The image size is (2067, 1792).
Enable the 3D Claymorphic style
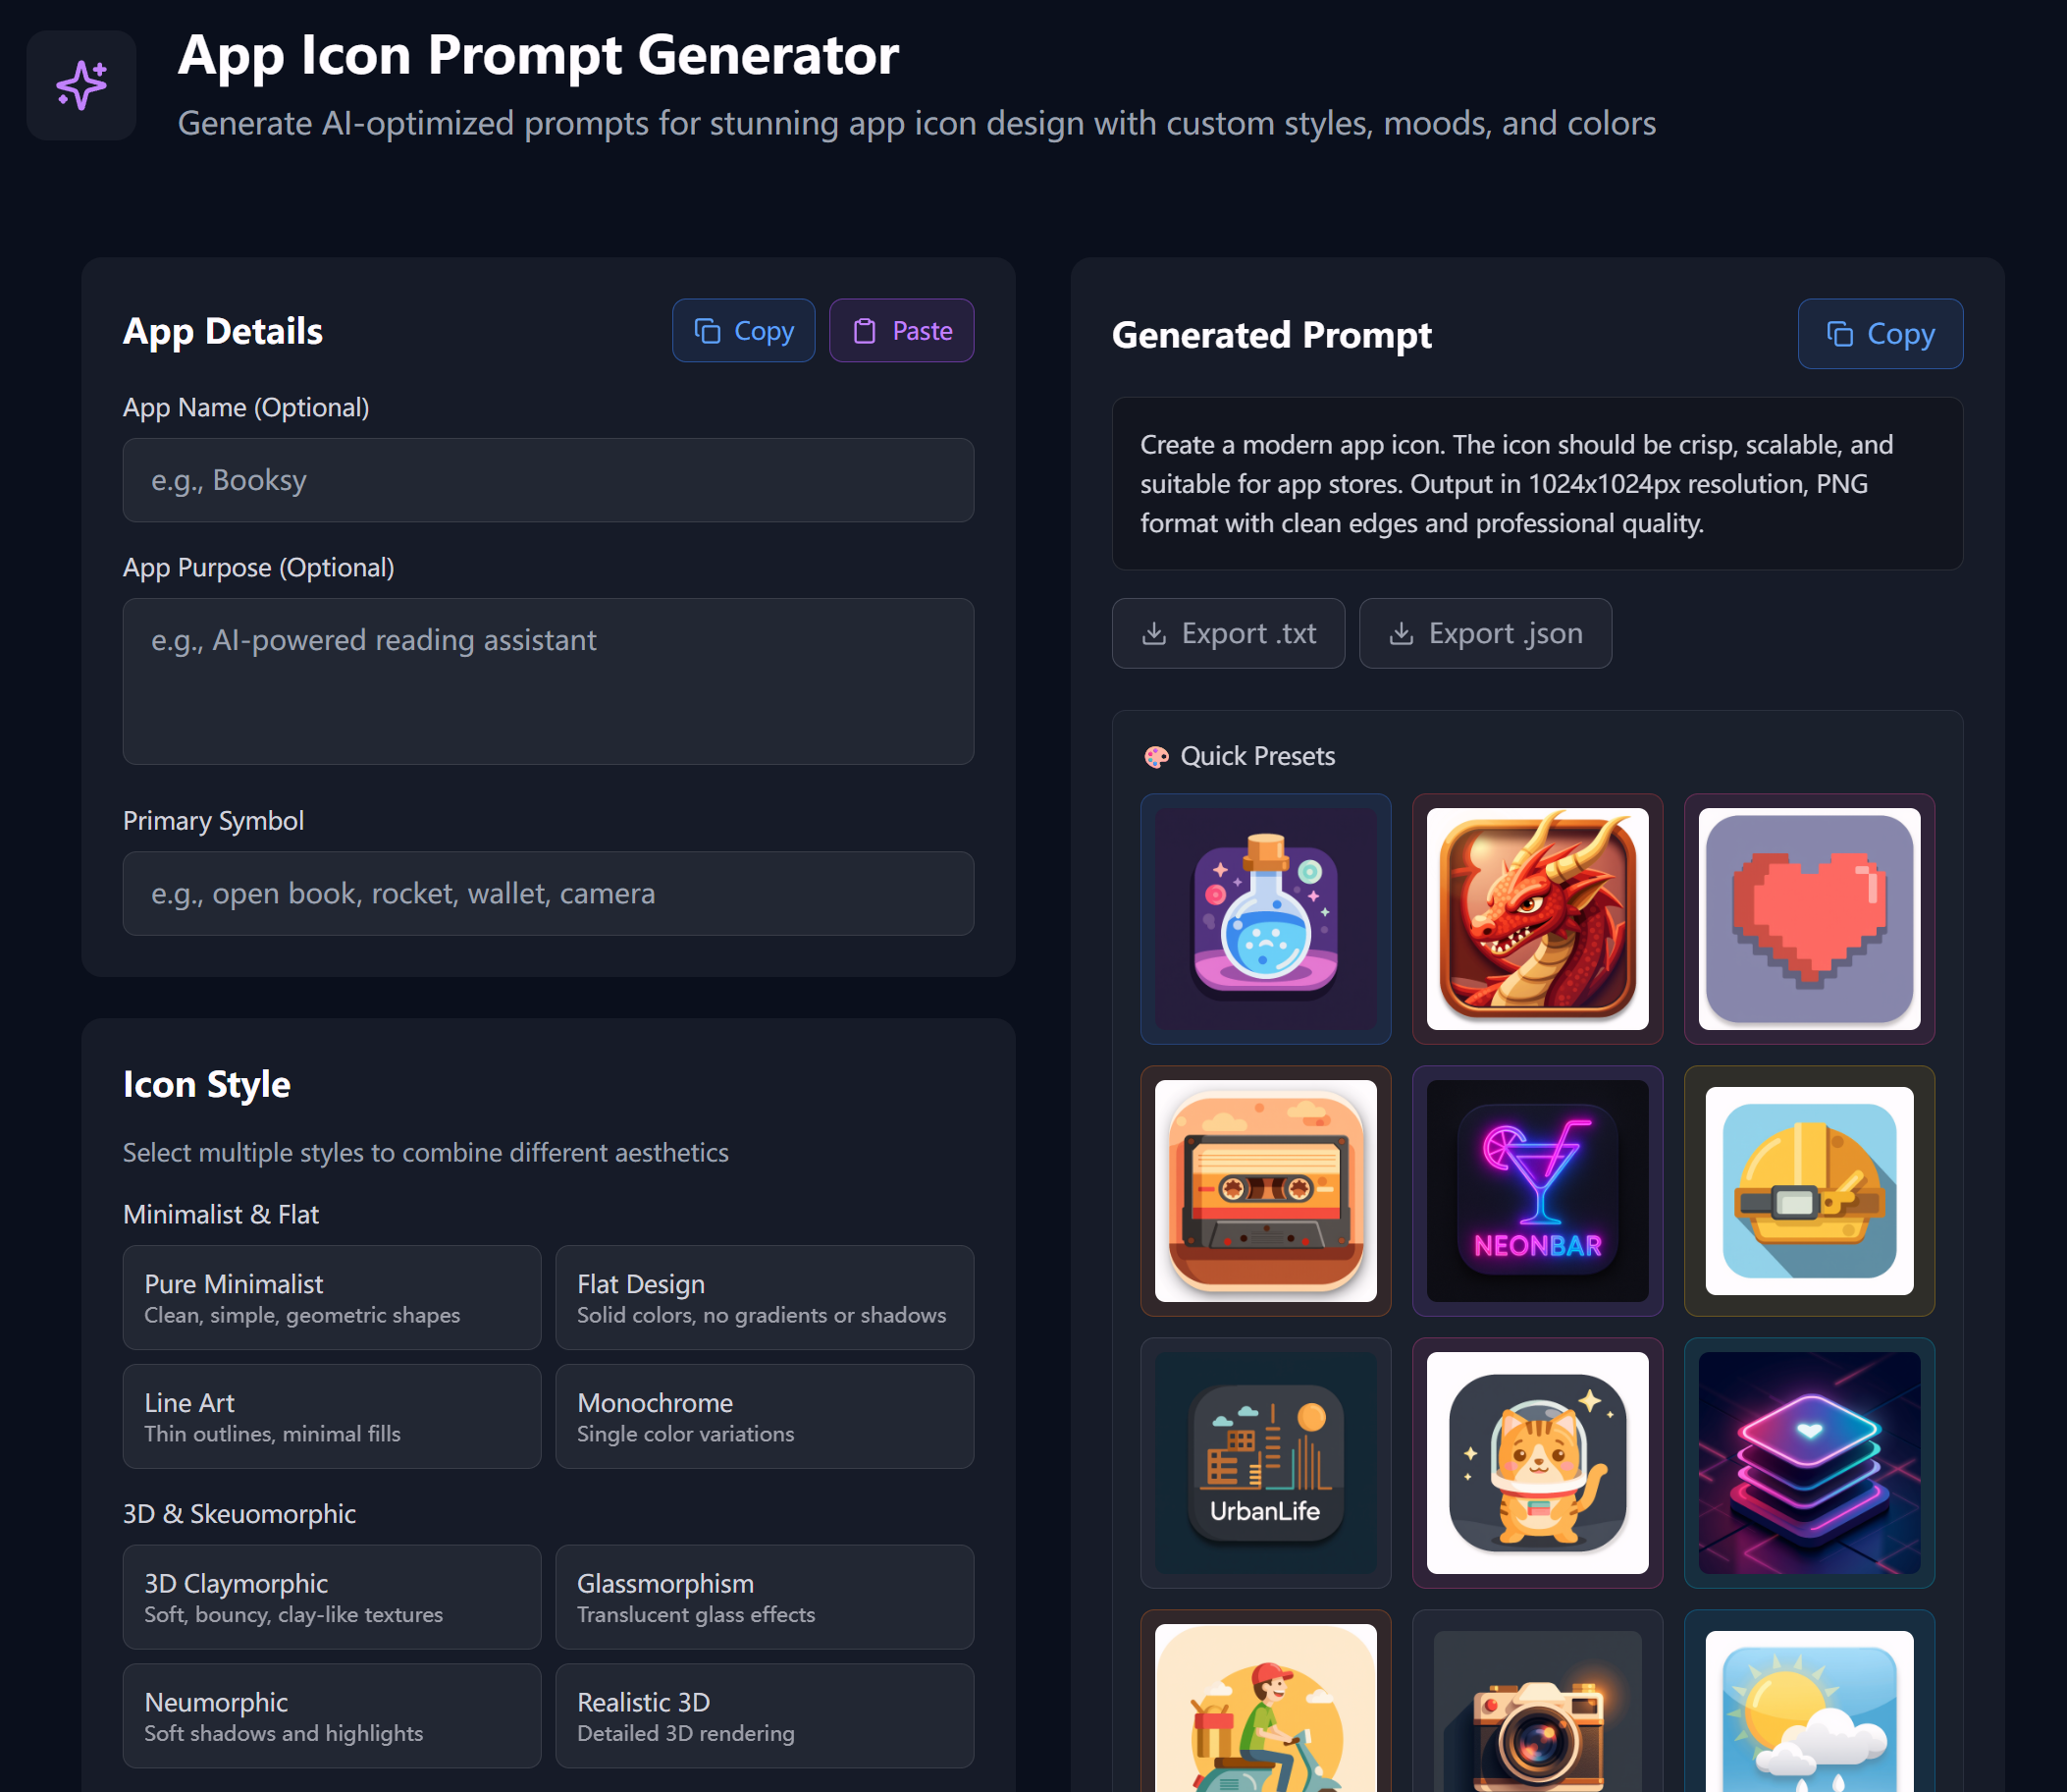pos(332,1597)
